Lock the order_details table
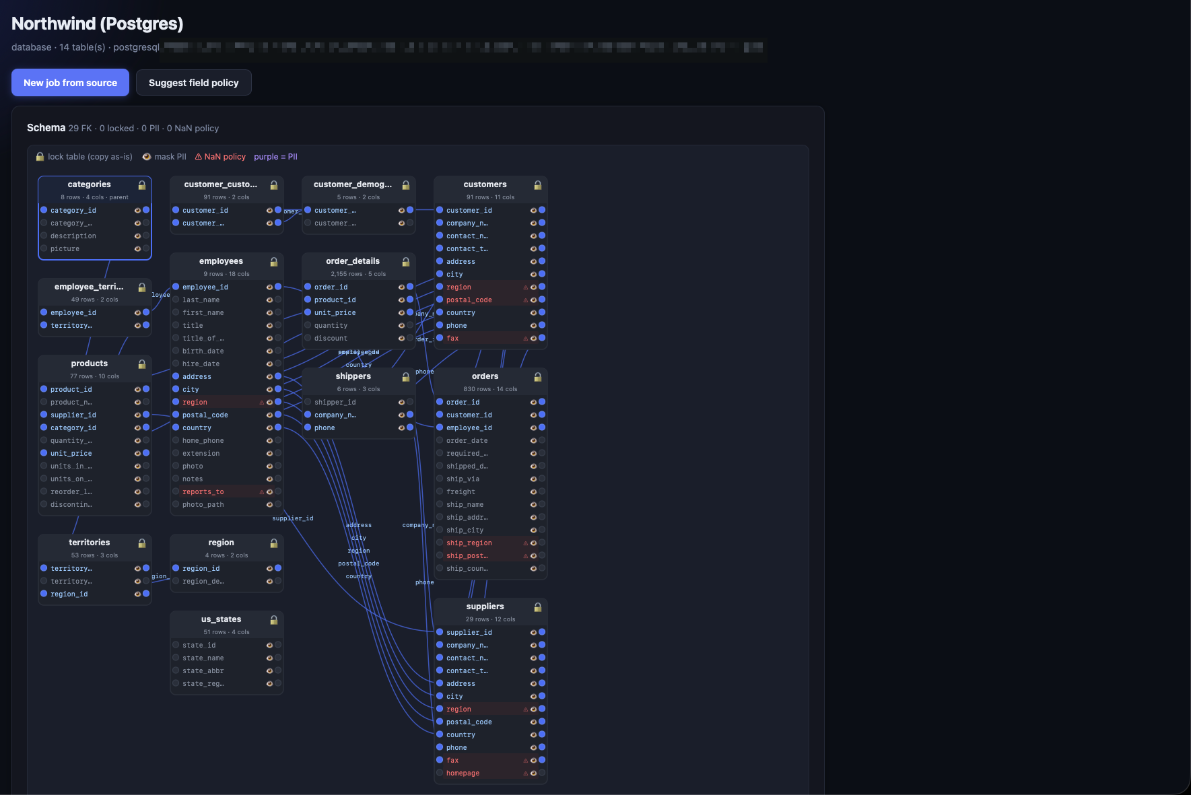 tap(406, 262)
